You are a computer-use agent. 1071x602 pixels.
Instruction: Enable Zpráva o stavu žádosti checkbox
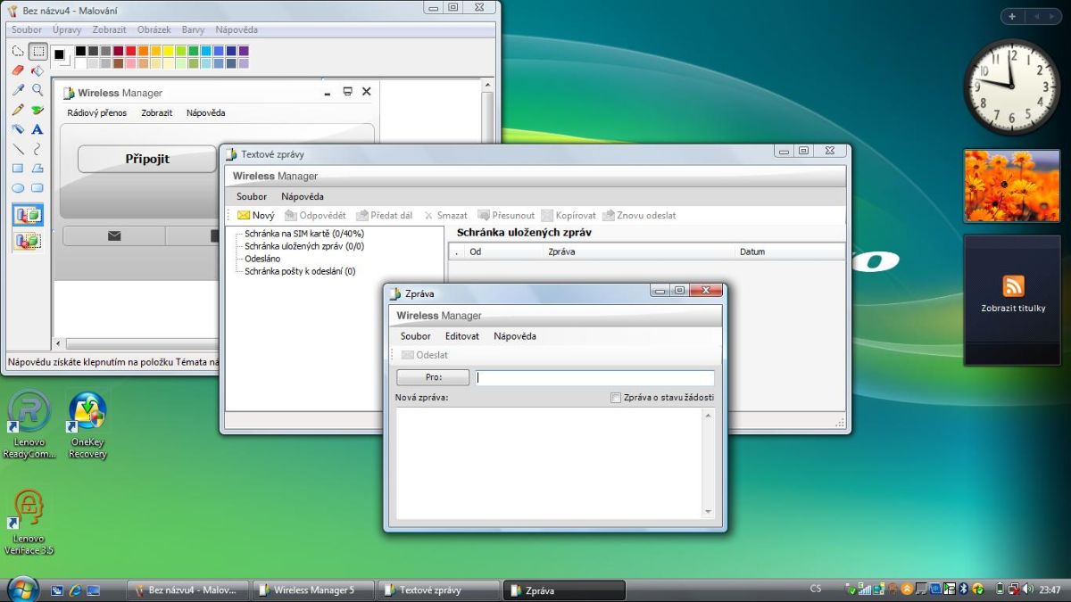click(x=616, y=398)
